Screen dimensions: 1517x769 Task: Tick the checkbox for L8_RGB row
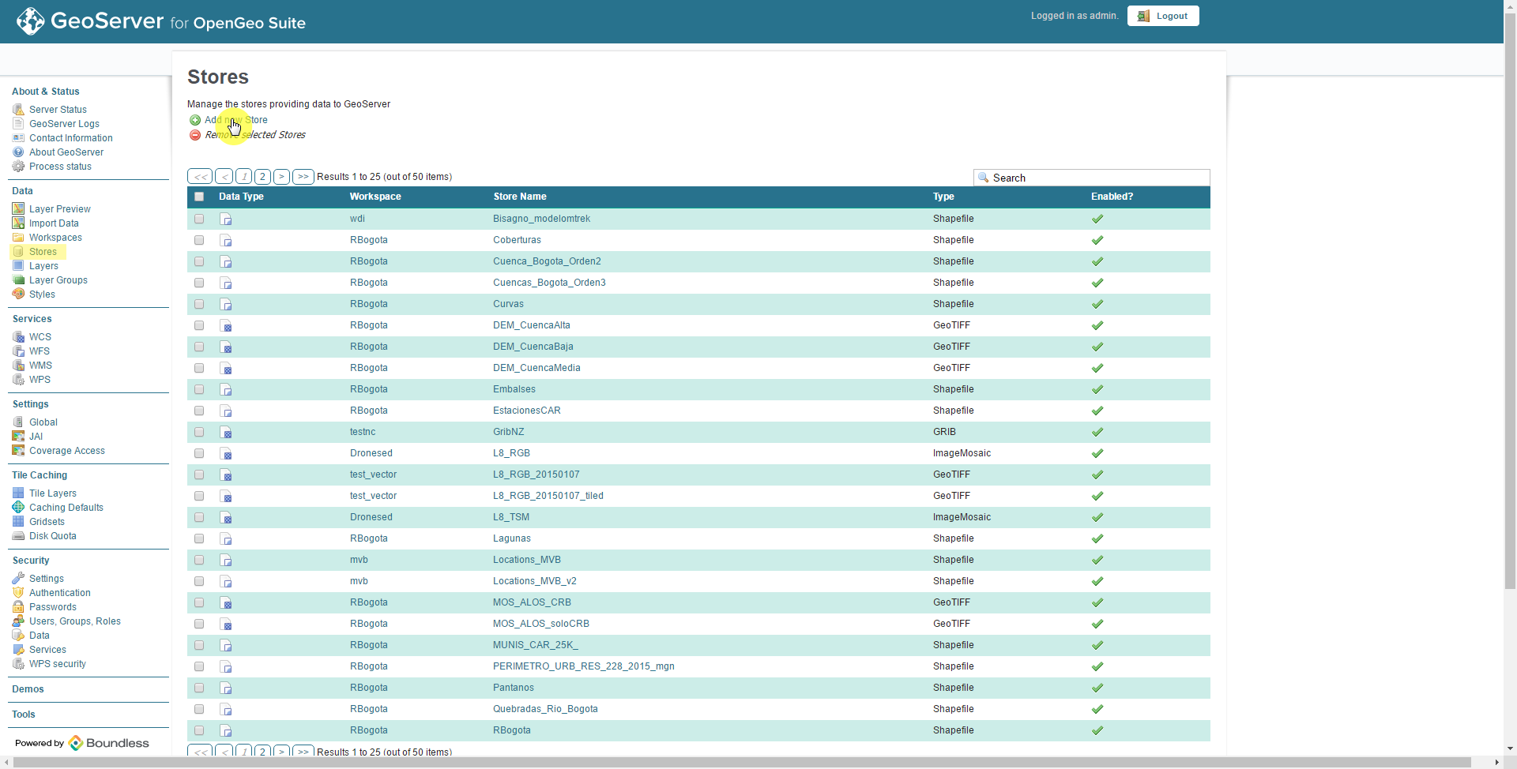click(199, 453)
